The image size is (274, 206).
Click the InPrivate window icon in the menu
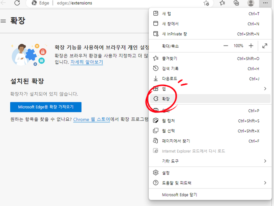click(x=156, y=34)
